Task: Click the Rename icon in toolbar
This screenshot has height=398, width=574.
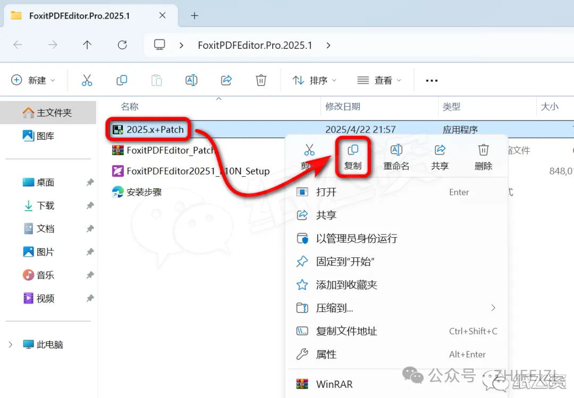Action: click(191, 80)
